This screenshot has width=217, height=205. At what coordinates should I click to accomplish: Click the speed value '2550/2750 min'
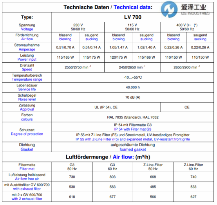click(78, 67)
